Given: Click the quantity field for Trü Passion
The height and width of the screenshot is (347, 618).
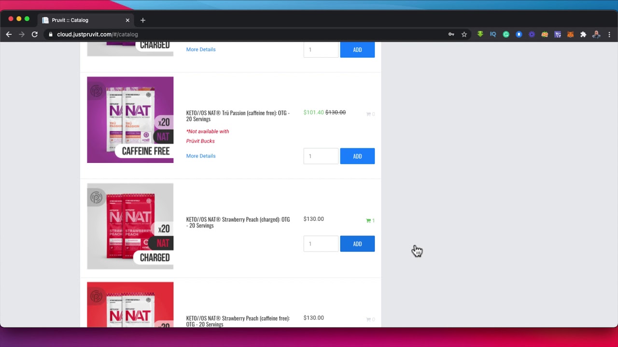Looking at the screenshot, I should [321, 156].
